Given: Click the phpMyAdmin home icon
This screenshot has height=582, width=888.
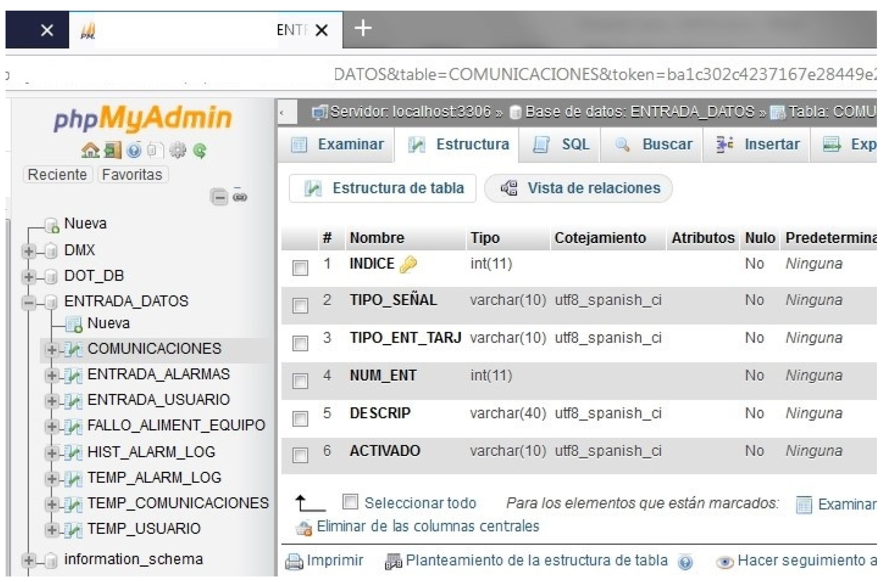Looking at the screenshot, I should 90,150.
